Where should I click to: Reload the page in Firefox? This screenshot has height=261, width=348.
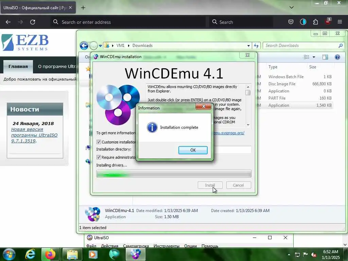[33, 22]
